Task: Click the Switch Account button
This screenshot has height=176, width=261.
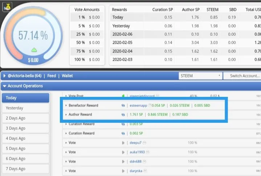Action: (x=242, y=76)
